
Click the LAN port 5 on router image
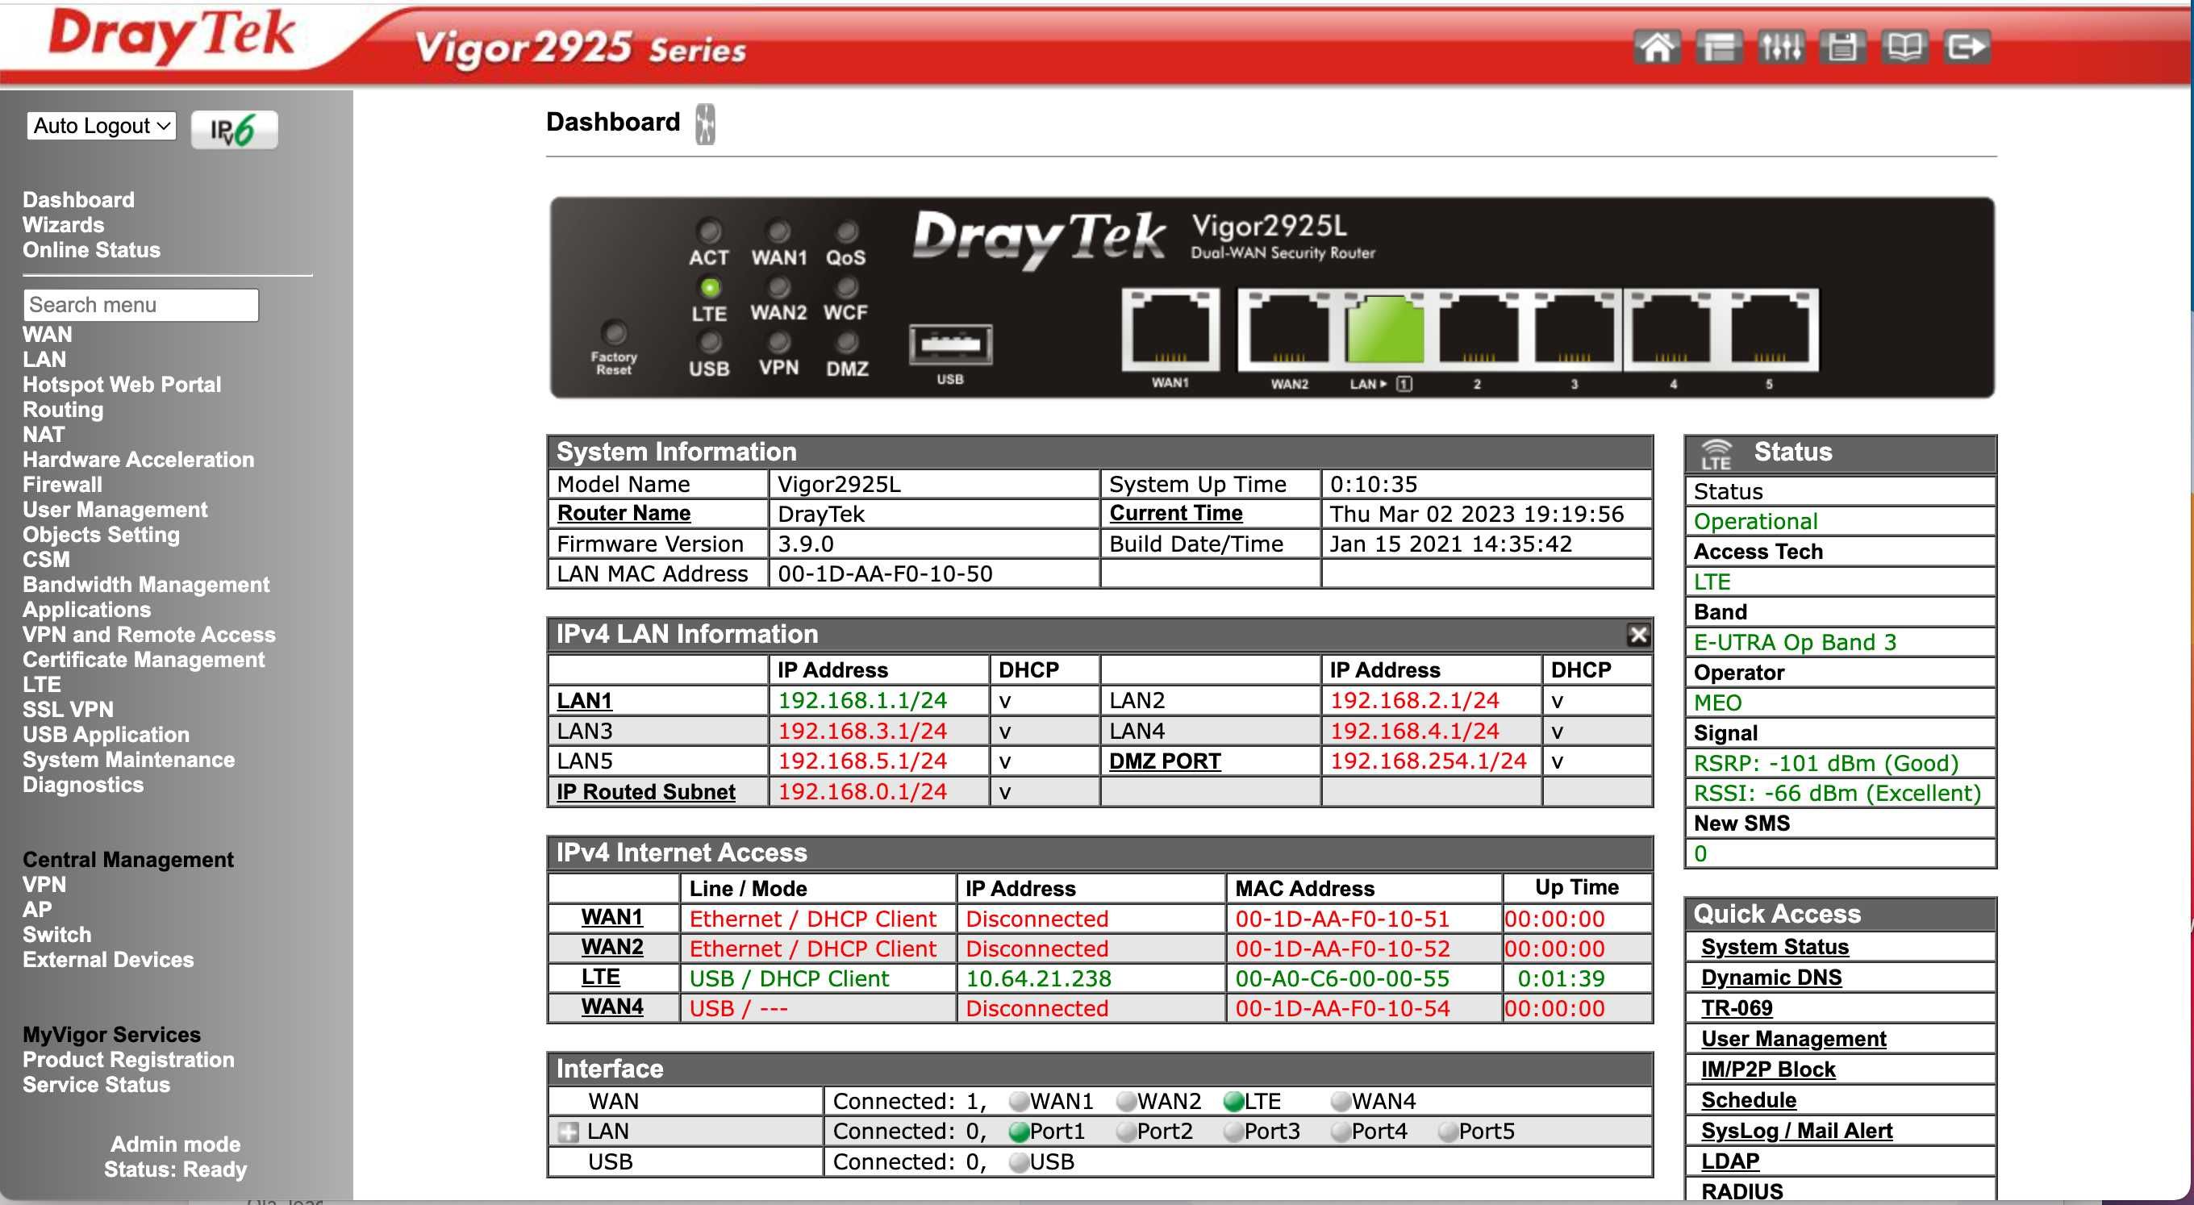1770,329
